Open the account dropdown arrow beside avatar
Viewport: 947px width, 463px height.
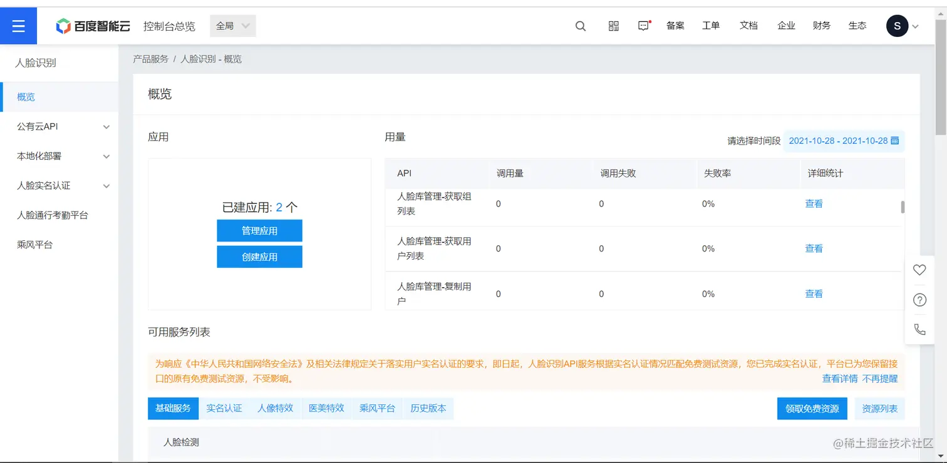coord(916,26)
